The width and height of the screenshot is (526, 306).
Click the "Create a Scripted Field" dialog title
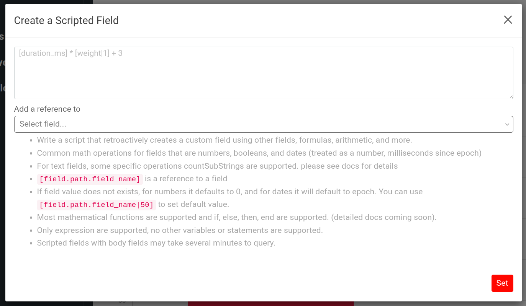tap(66, 21)
